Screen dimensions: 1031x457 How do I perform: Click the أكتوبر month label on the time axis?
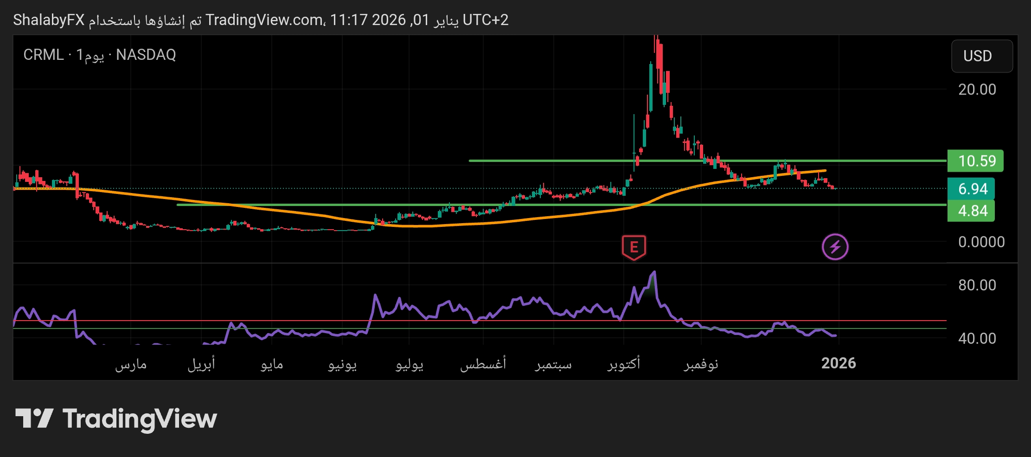[624, 364]
